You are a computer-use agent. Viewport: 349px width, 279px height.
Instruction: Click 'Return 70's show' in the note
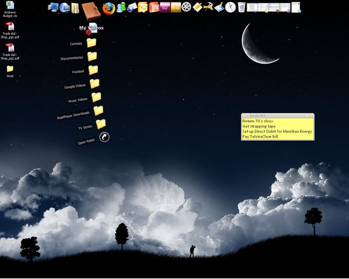pos(258,121)
